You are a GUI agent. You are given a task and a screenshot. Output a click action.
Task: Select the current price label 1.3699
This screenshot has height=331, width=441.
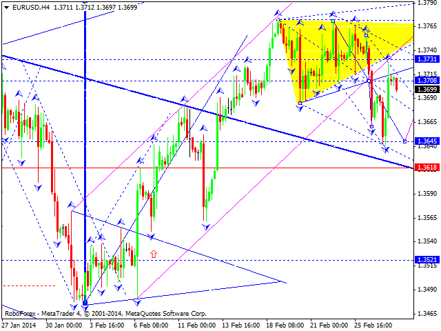click(x=427, y=90)
